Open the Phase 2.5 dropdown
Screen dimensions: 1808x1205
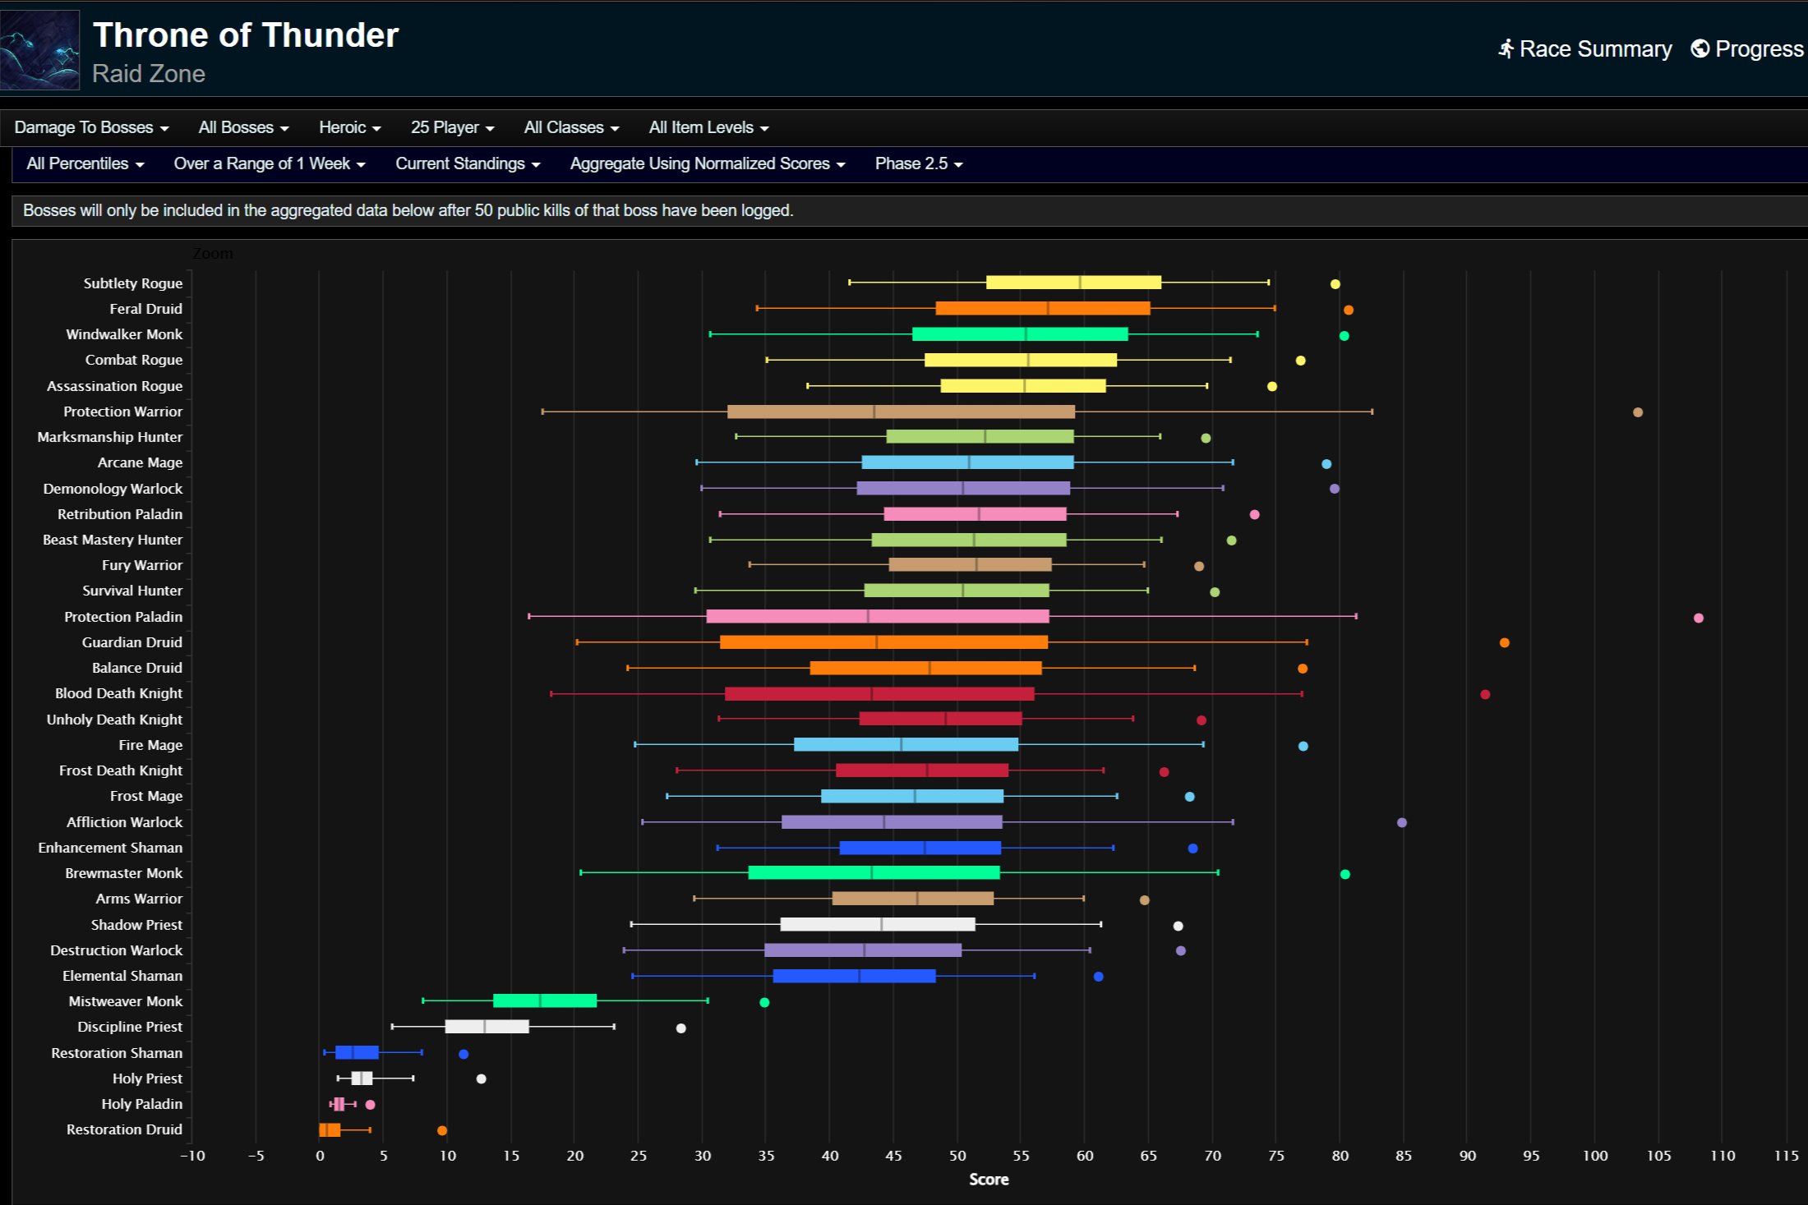point(918,163)
